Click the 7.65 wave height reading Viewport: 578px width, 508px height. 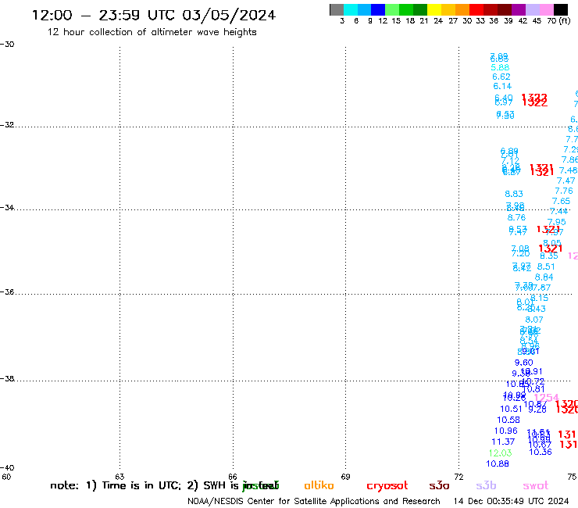point(561,201)
